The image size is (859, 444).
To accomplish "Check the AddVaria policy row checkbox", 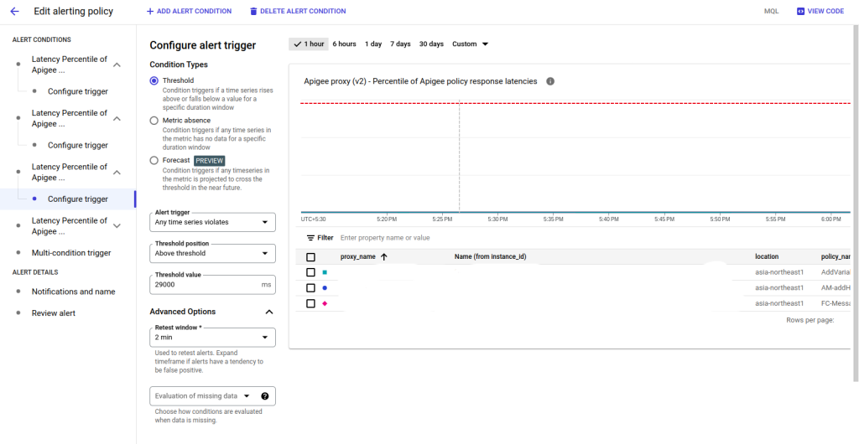I will pyautogui.click(x=310, y=271).
